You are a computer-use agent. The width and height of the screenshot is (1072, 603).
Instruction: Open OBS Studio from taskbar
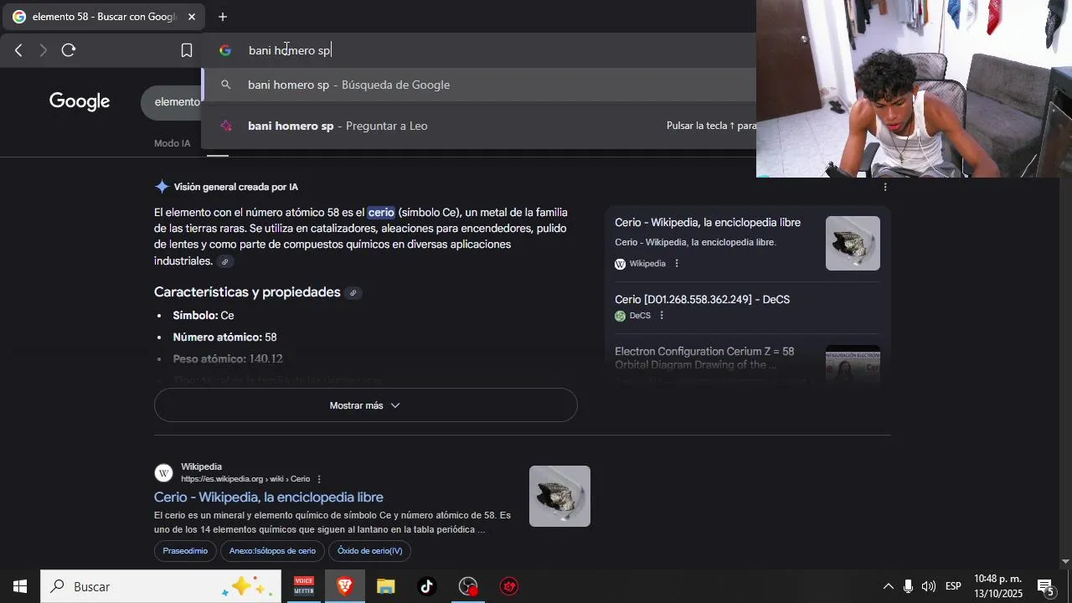[467, 586]
